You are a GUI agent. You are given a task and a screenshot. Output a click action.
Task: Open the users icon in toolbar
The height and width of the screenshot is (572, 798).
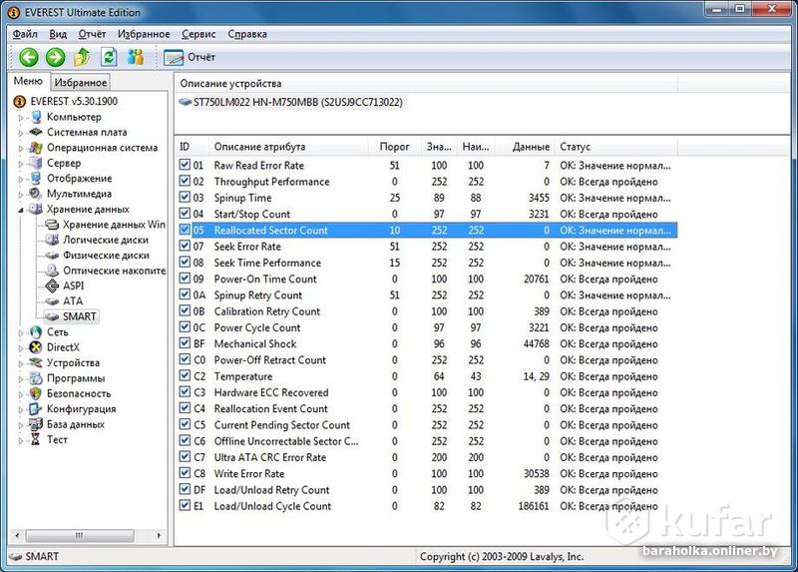click(x=136, y=57)
